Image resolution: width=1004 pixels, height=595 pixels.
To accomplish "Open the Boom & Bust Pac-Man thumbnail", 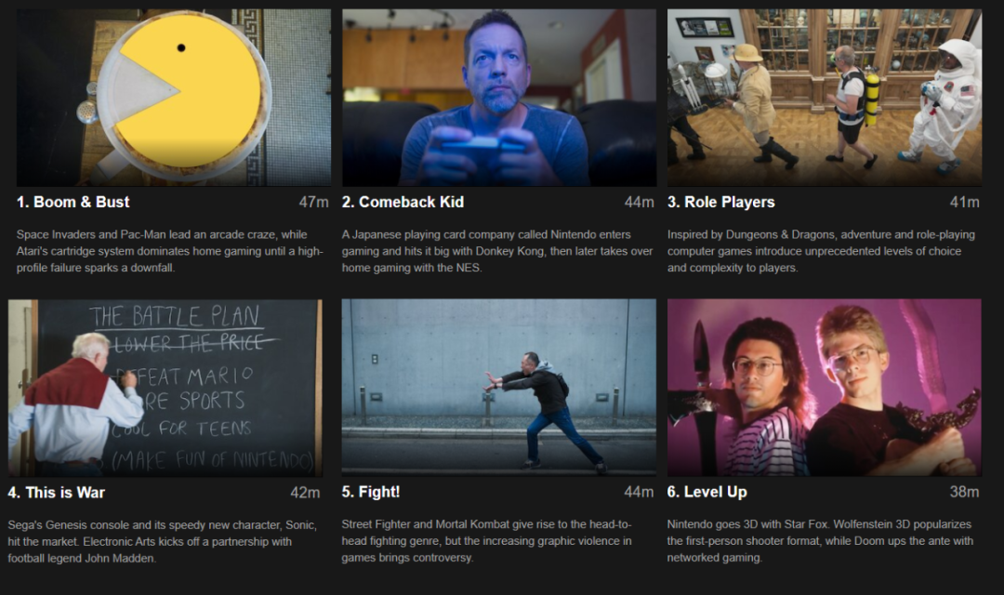I will tap(174, 98).
